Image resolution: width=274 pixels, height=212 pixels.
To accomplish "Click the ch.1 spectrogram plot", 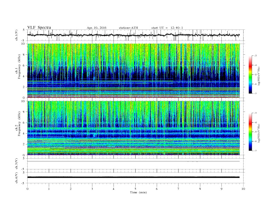I will coord(133,71).
